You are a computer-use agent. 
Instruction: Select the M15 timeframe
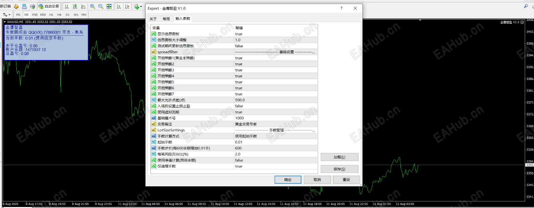(35, 15)
